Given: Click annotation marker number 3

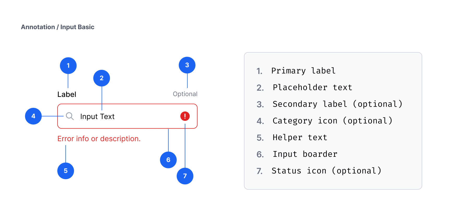Looking at the screenshot, I should (x=187, y=65).
